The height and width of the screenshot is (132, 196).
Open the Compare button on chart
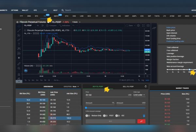[x=51, y=26]
